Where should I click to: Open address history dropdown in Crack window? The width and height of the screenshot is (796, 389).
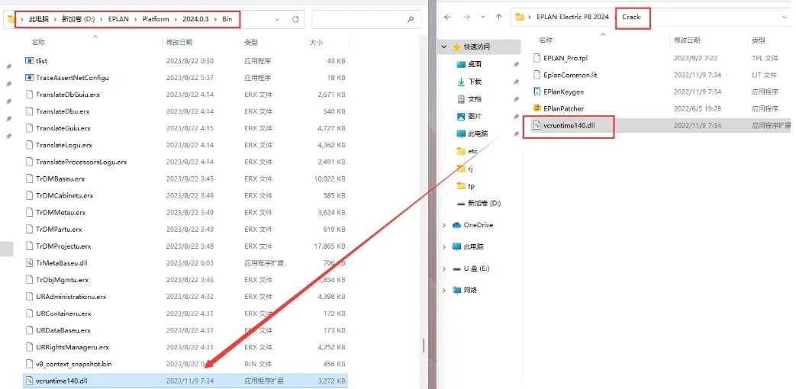[786, 17]
